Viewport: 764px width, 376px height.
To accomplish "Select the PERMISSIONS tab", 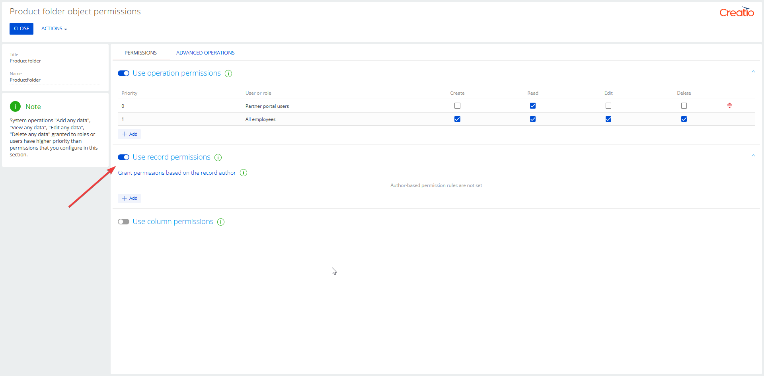I will 140,53.
